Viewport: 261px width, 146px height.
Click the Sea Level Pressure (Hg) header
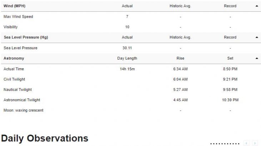[x=26, y=37]
